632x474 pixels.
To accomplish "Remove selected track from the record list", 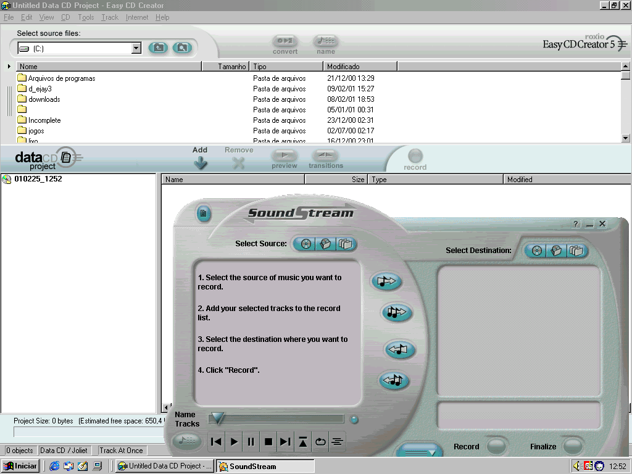I will (x=399, y=349).
